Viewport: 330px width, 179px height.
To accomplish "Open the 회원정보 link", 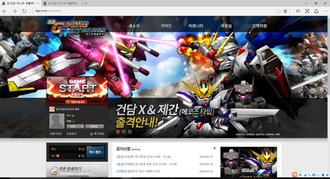I will [x=72, y=134].
